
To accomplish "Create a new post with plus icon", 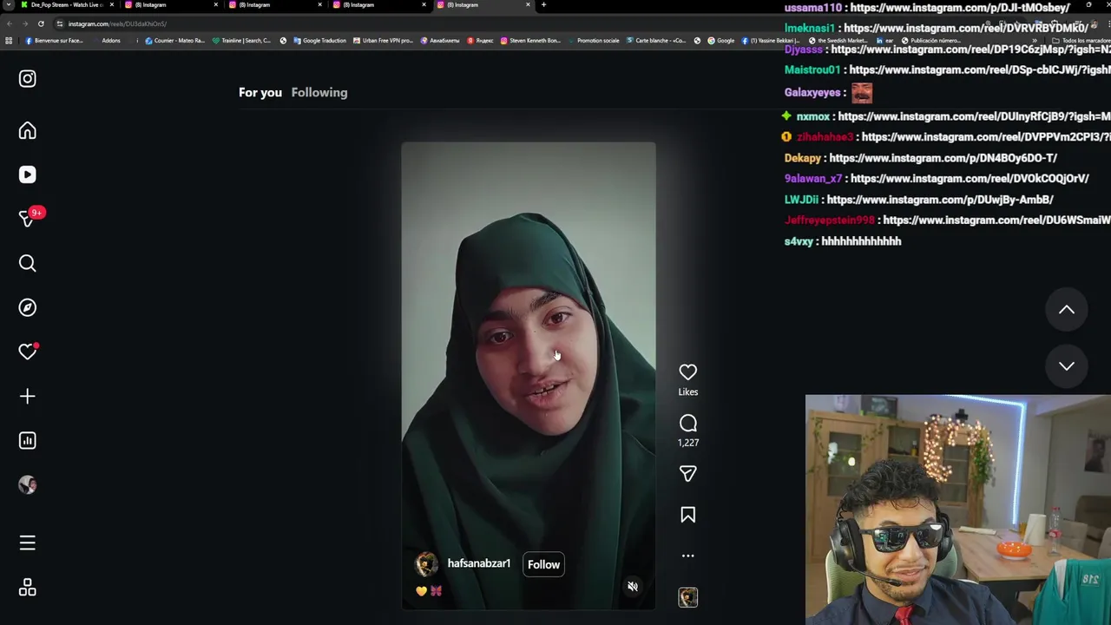I will tap(28, 396).
